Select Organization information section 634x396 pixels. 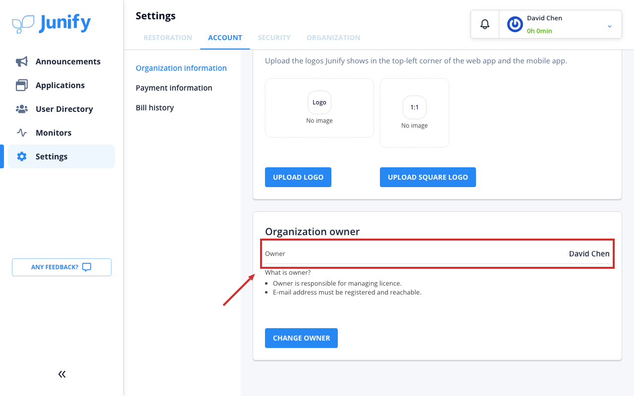point(181,68)
